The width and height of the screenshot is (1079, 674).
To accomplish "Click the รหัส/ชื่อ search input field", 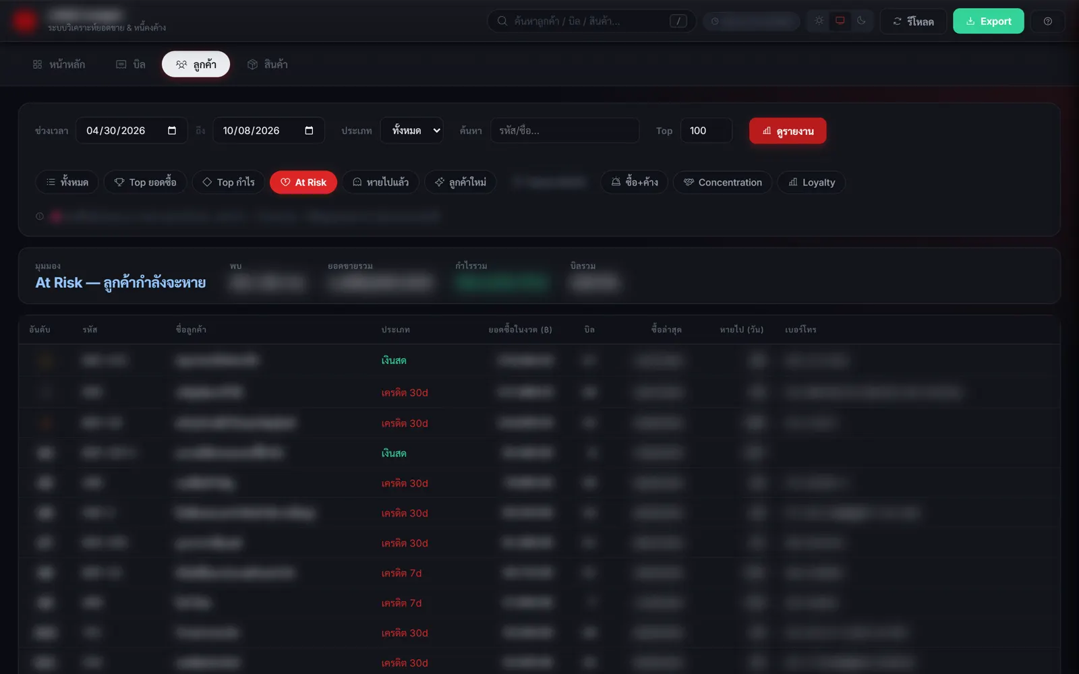I will [x=565, y=131].
